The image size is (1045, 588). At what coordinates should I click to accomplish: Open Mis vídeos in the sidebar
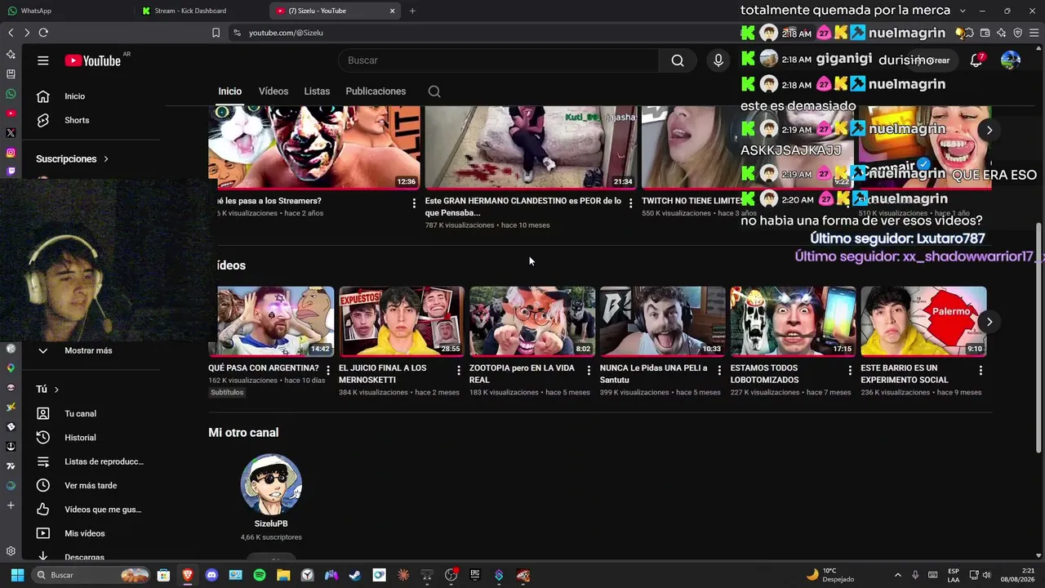tap(85, 533)
